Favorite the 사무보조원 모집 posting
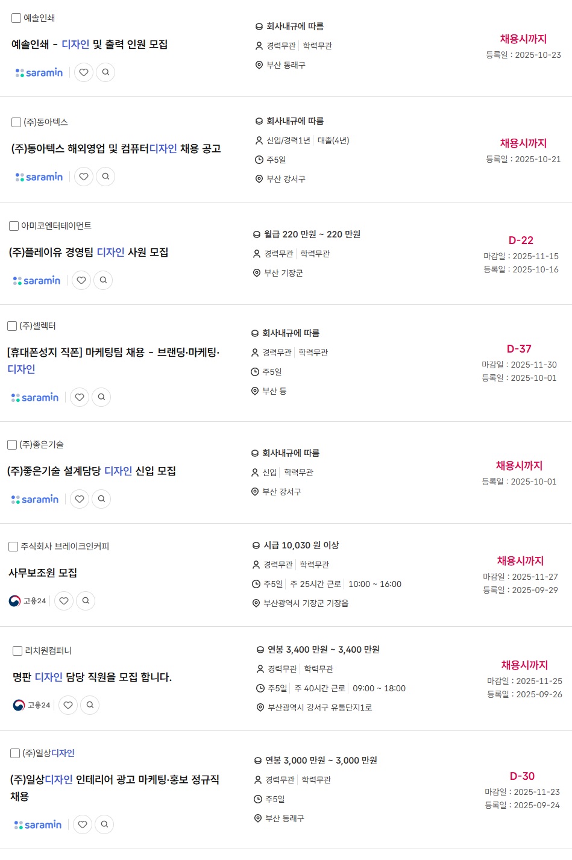The height and width of the screenshot is (860, 572). click(64, 601)
